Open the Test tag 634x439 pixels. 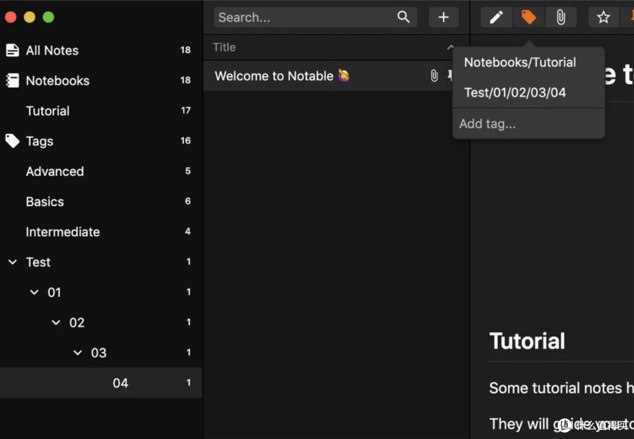point(101,262)
